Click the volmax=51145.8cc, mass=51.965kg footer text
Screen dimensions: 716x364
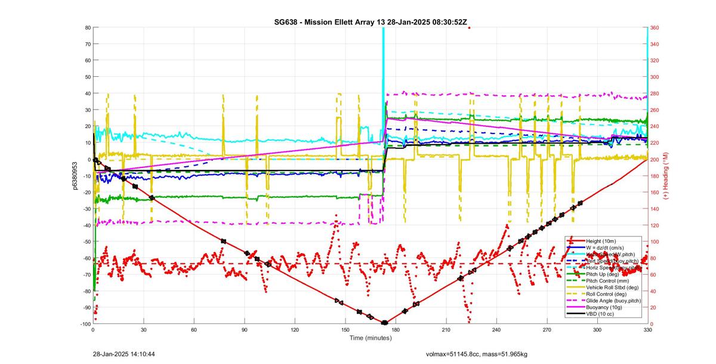point(476,354)
